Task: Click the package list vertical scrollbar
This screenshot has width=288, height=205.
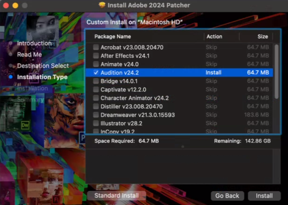Action: 277,71
